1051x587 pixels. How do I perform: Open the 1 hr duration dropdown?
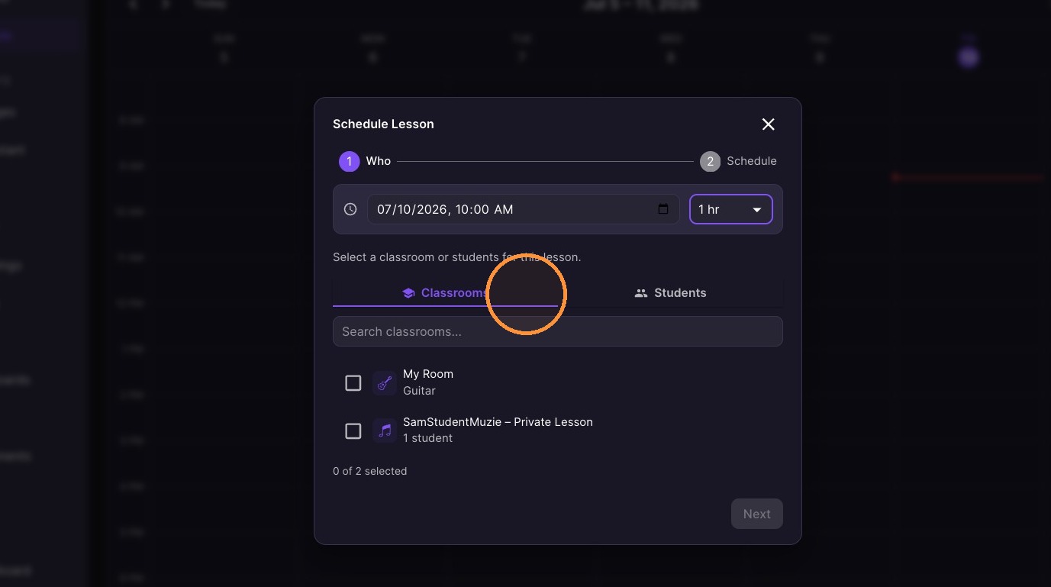click(x=731, y=209)
